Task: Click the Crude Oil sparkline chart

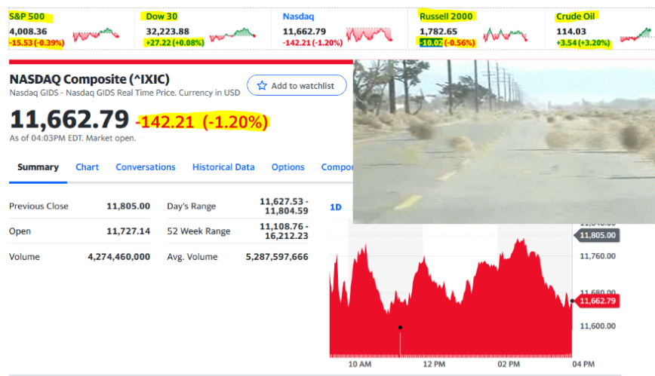Action: pos(636,35)
